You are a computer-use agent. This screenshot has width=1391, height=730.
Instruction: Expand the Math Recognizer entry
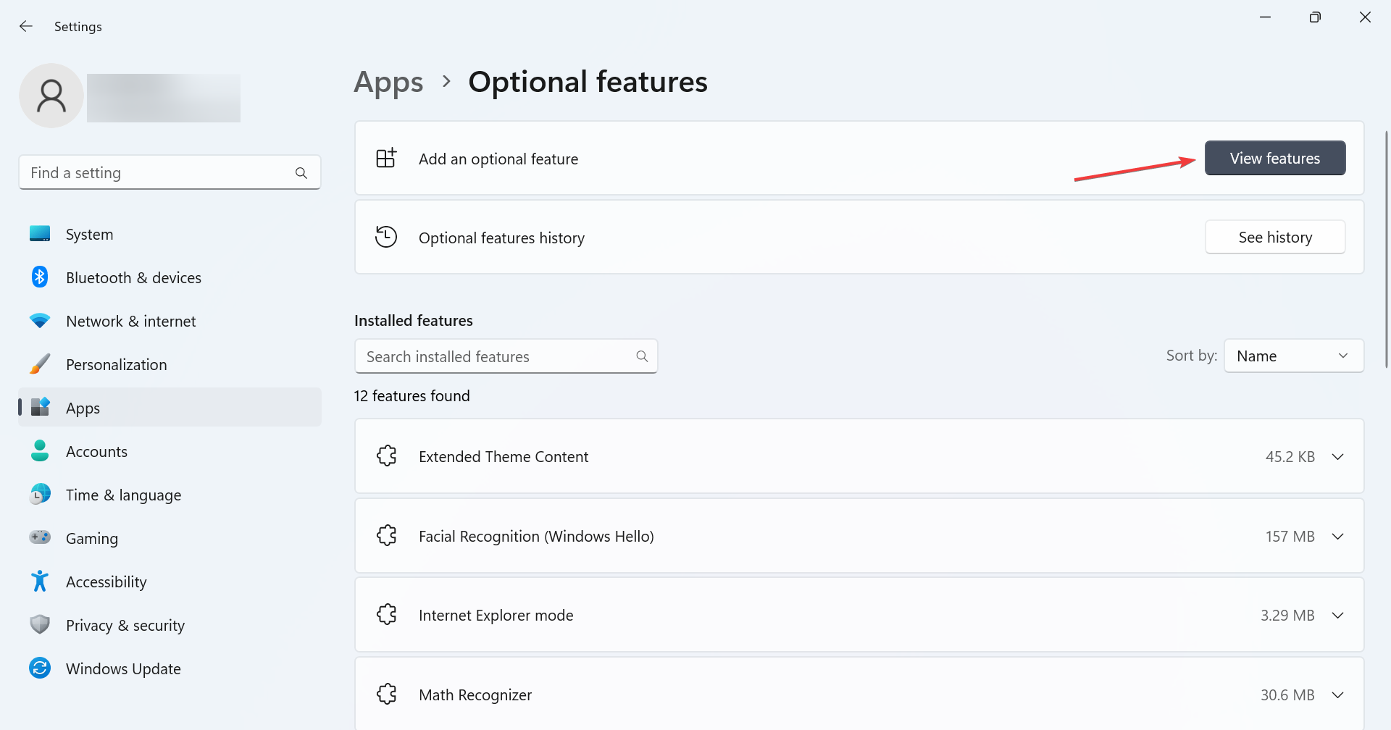[x=1337, y=695]
